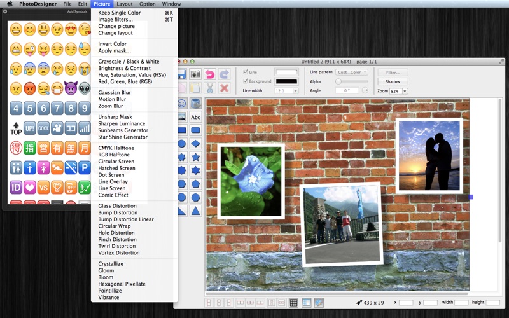This screenshot has height=318, width=509.
Task: Pick the heart-eyes emoji
Action: [71, 29]
